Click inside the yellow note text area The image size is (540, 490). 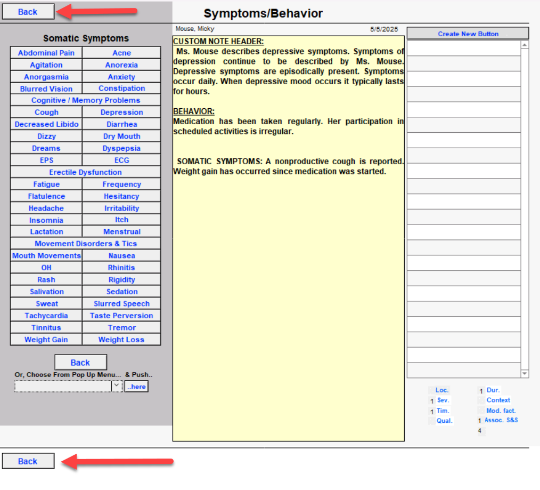tap(288, 293)
